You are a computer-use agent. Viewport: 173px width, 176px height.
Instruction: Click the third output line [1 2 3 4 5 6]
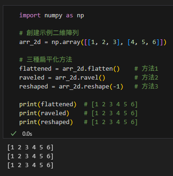tap(30, 165)
